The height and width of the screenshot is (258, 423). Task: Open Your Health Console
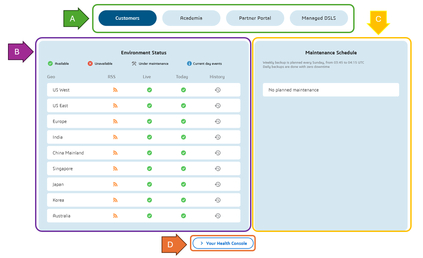coord(223,243)
